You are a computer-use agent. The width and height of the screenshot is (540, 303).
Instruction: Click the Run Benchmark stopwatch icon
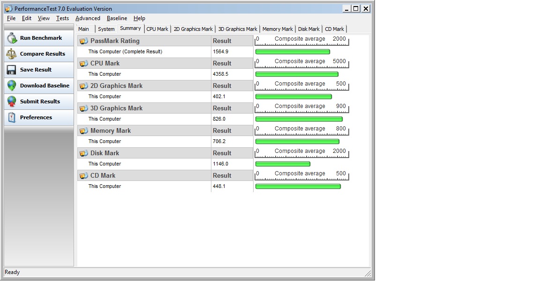coord(12,38)
